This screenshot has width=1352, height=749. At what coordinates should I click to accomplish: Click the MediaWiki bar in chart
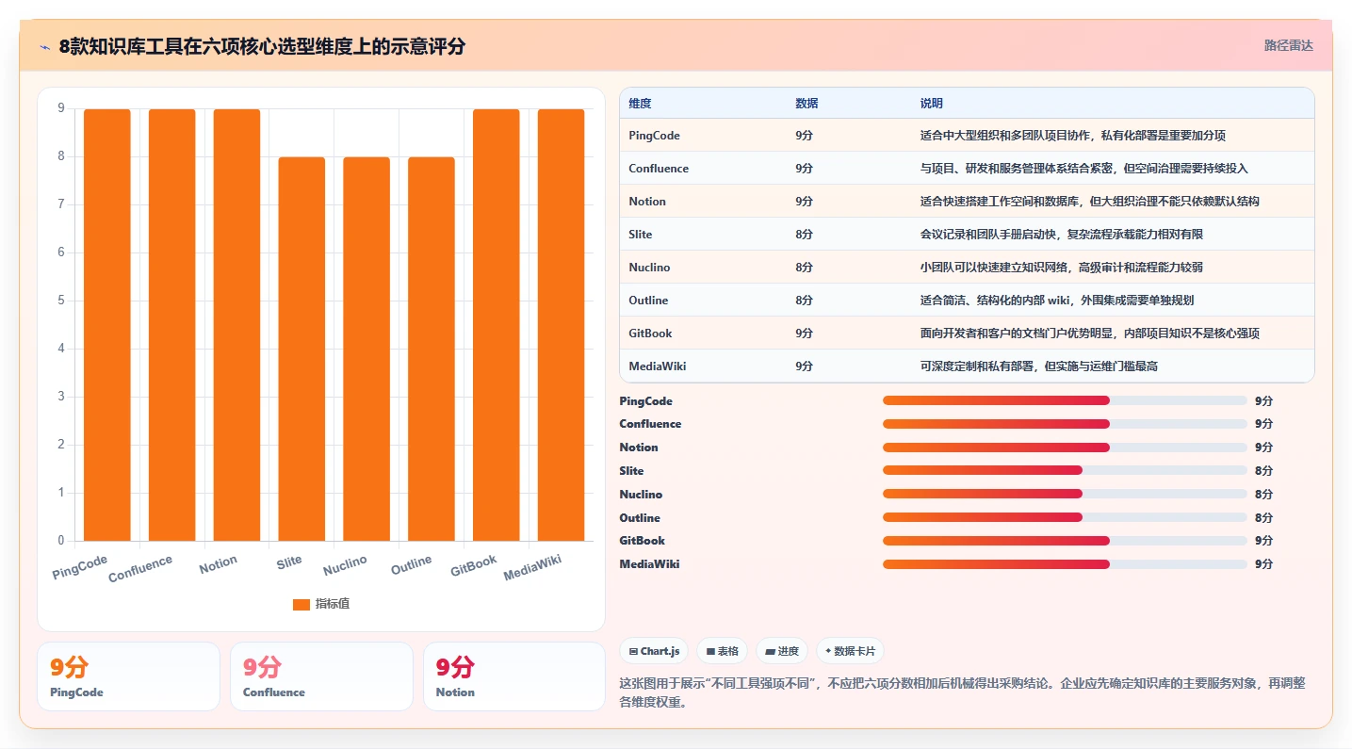[562, 325]
